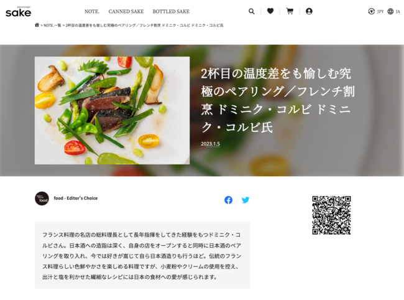
Task: Click the article title heading
Action: click(x=278, y=100)
